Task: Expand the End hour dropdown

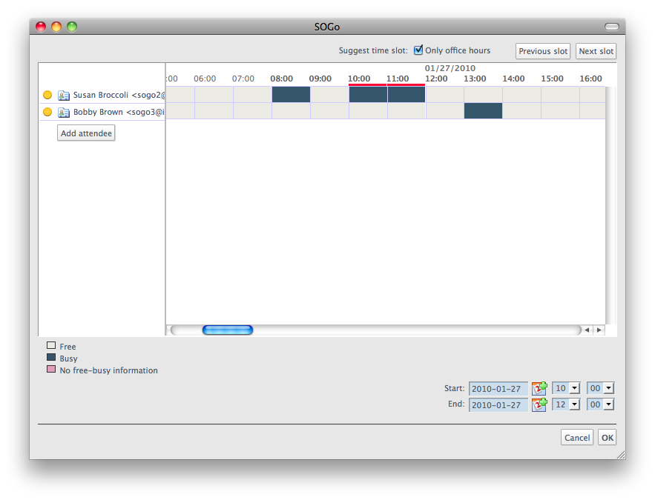Action: click(x=574, y=404)
